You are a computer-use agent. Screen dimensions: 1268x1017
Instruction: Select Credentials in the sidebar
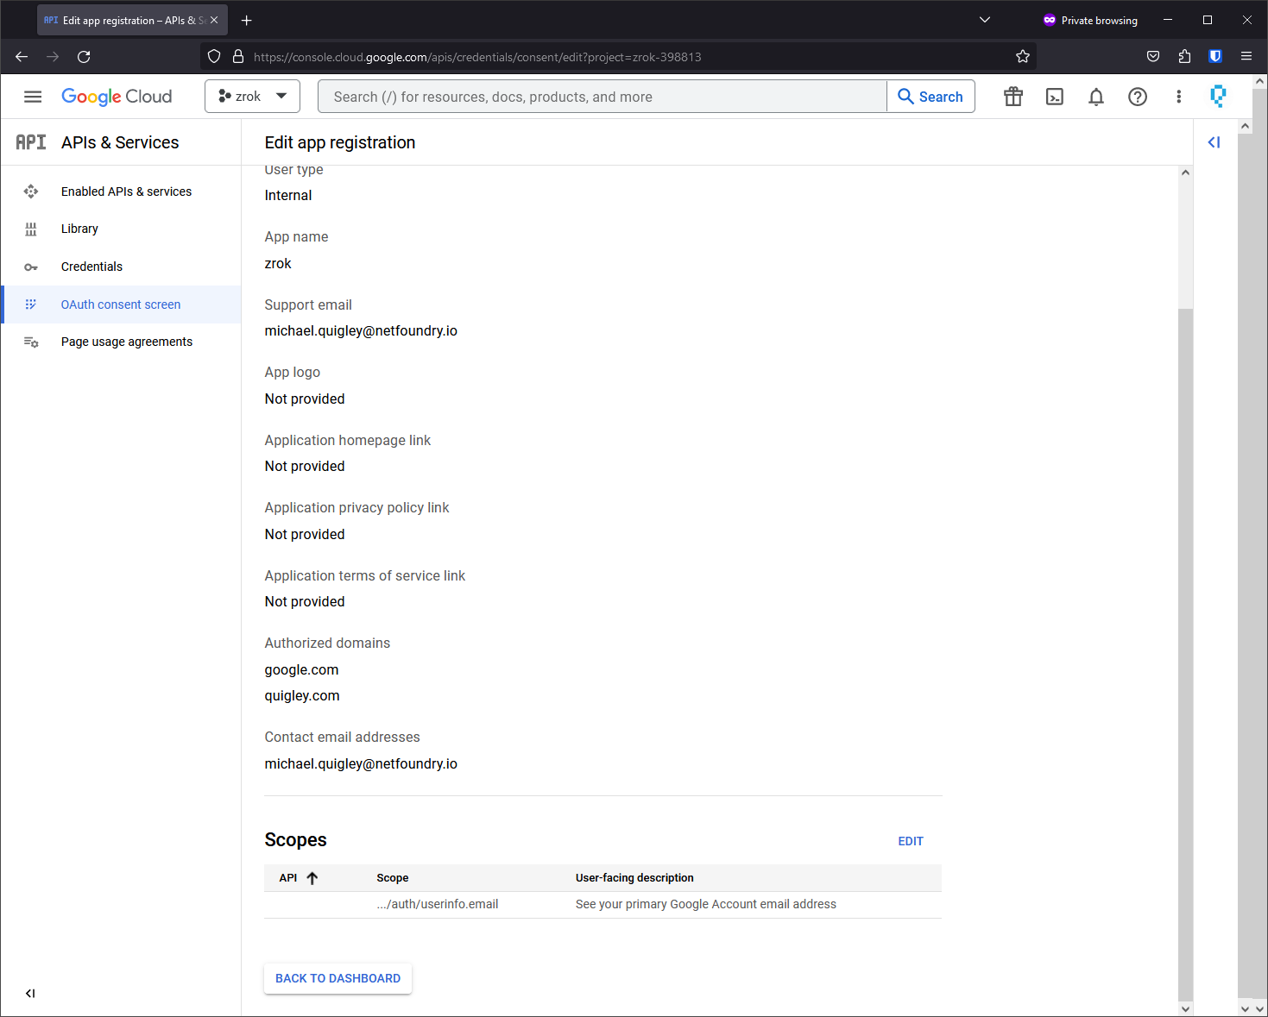(91, 267)
